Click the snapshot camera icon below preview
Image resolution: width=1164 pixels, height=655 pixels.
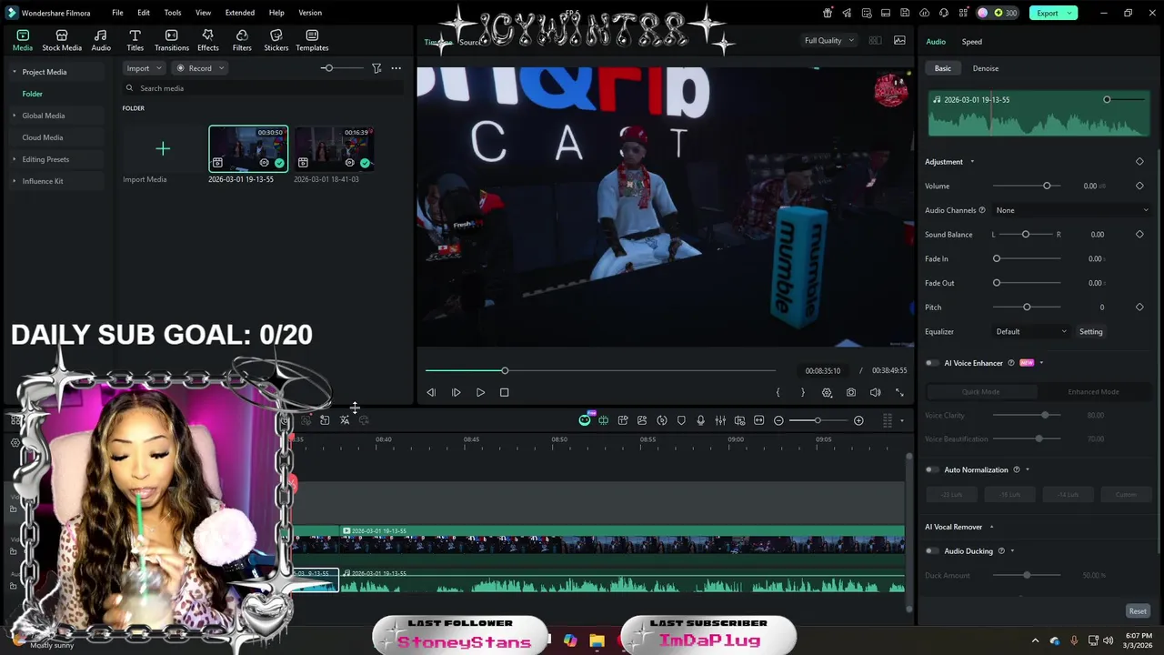click(x=851, y=392)
